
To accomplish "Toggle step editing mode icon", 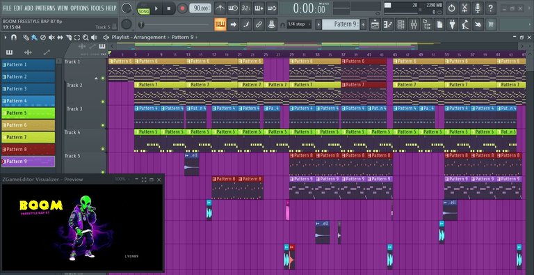I will (x=246, y=24).
